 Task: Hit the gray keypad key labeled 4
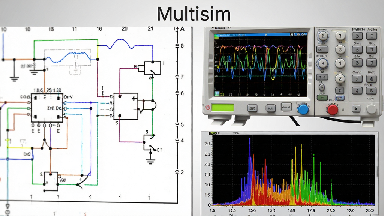[357, 91]
